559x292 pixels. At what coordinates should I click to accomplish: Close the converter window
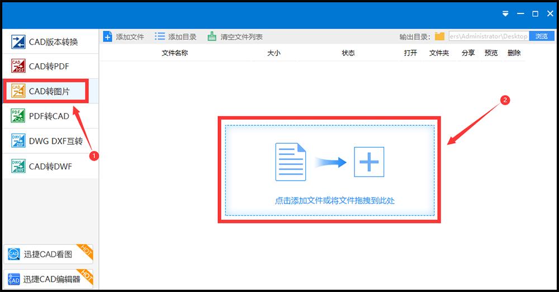click(550, 13)
